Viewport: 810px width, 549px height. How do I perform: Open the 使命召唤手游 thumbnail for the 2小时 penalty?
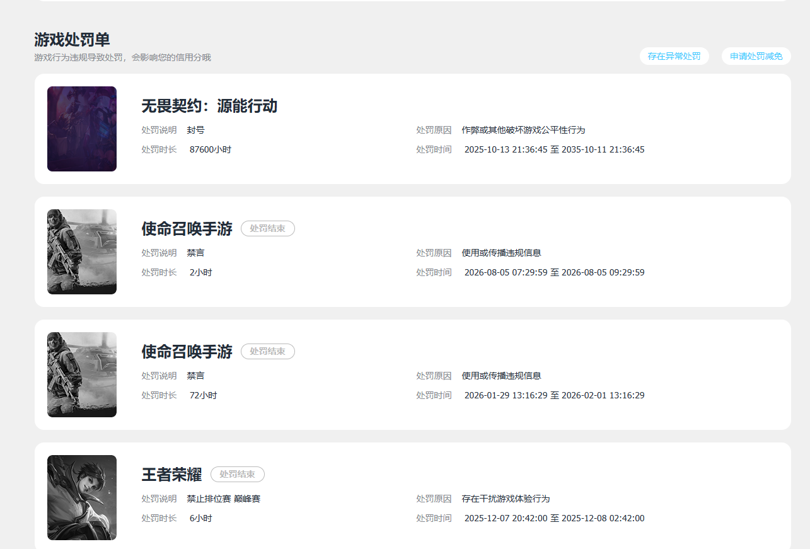82,251
